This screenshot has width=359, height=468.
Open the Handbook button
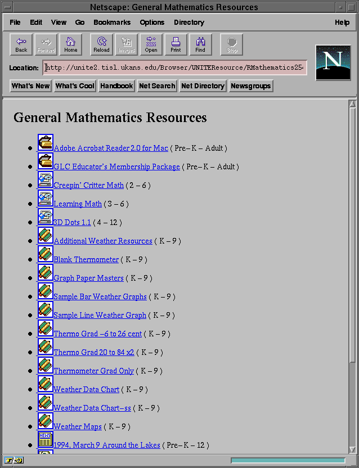tap(116, 86)
